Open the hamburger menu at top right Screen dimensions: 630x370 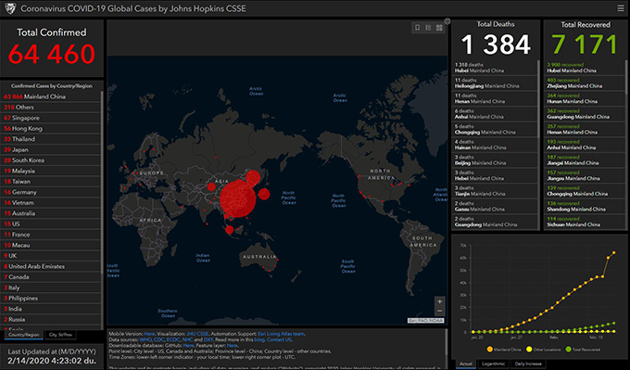point(621,8)
